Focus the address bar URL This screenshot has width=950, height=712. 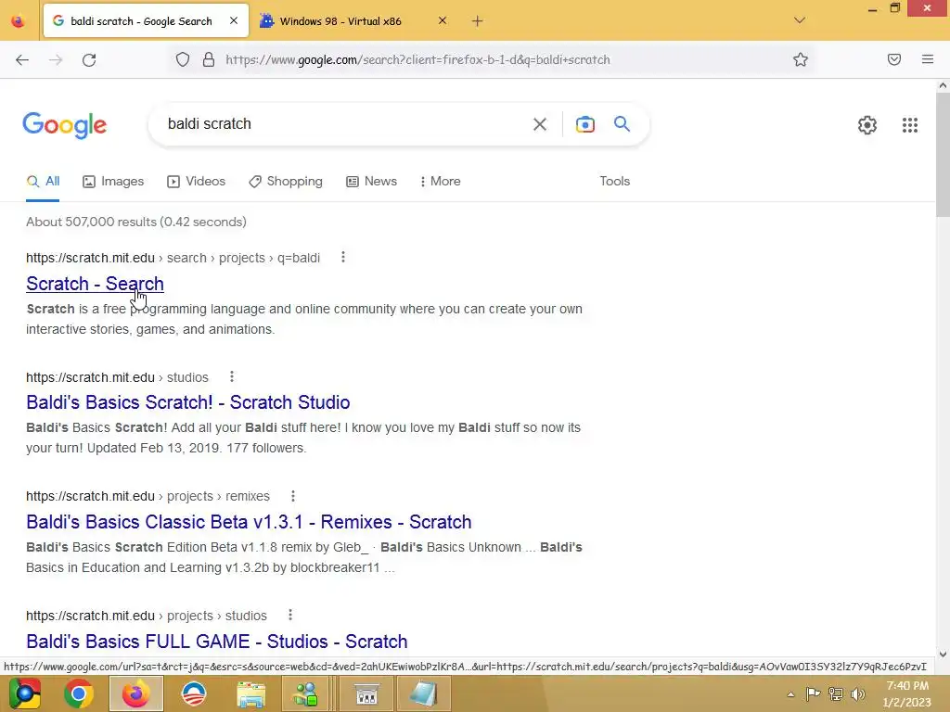418,59
